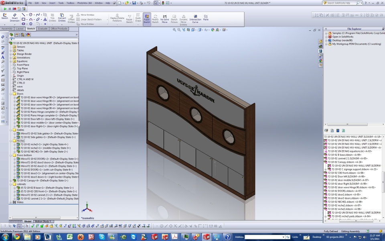Activate the Trim Entities tool
This screenshot has width=385, height=241.
tap(52, 18)
